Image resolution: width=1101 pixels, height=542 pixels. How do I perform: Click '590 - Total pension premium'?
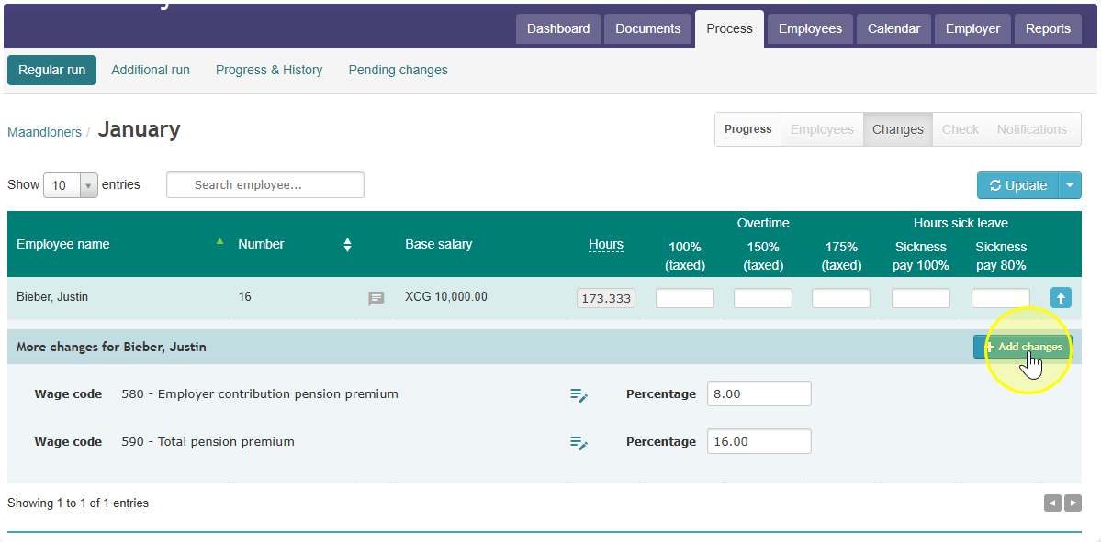(x=208, y=442)
